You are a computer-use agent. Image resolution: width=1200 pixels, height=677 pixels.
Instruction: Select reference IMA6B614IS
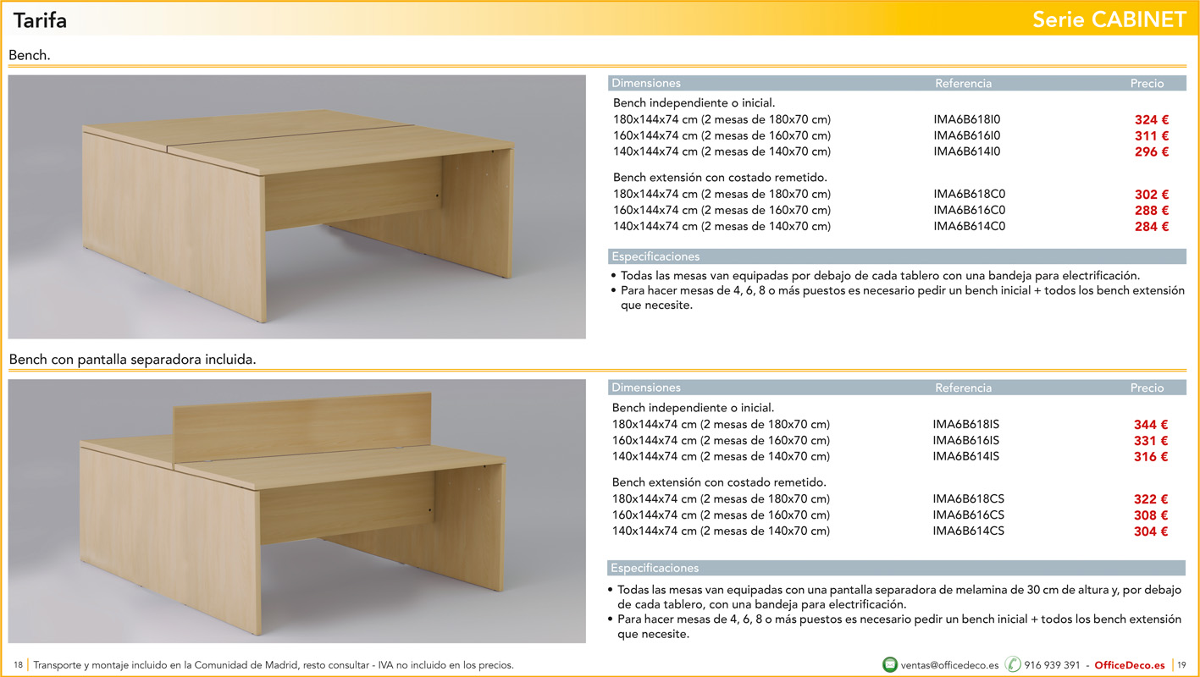tap(966, 456)
